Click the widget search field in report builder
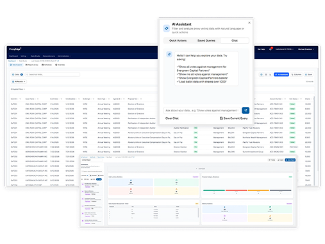Image resolution: width=325 pixels, height=244 pixels. pyautogui.click(x=92, y=171)
